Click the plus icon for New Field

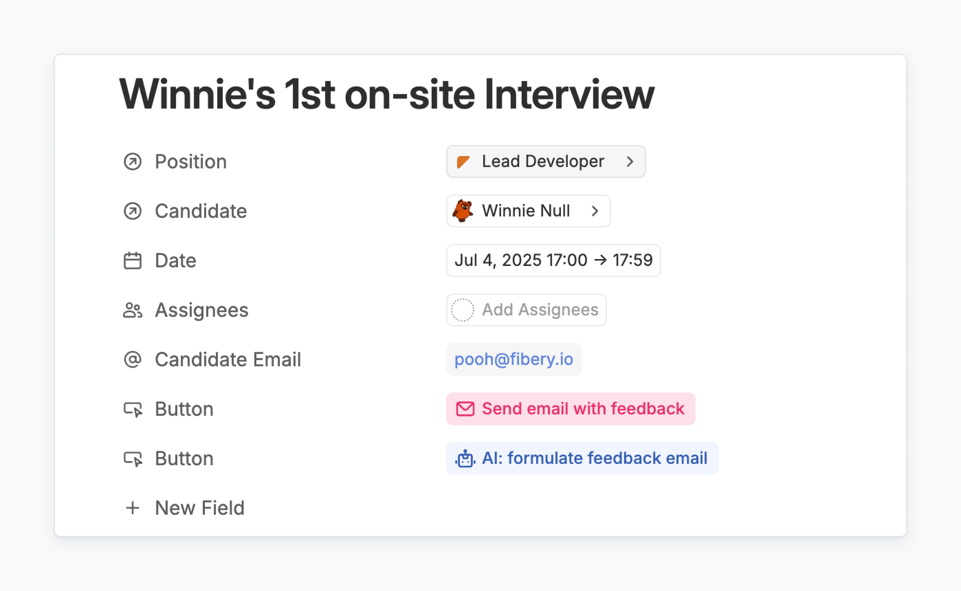pyautogui.click(x=133, y=508)
